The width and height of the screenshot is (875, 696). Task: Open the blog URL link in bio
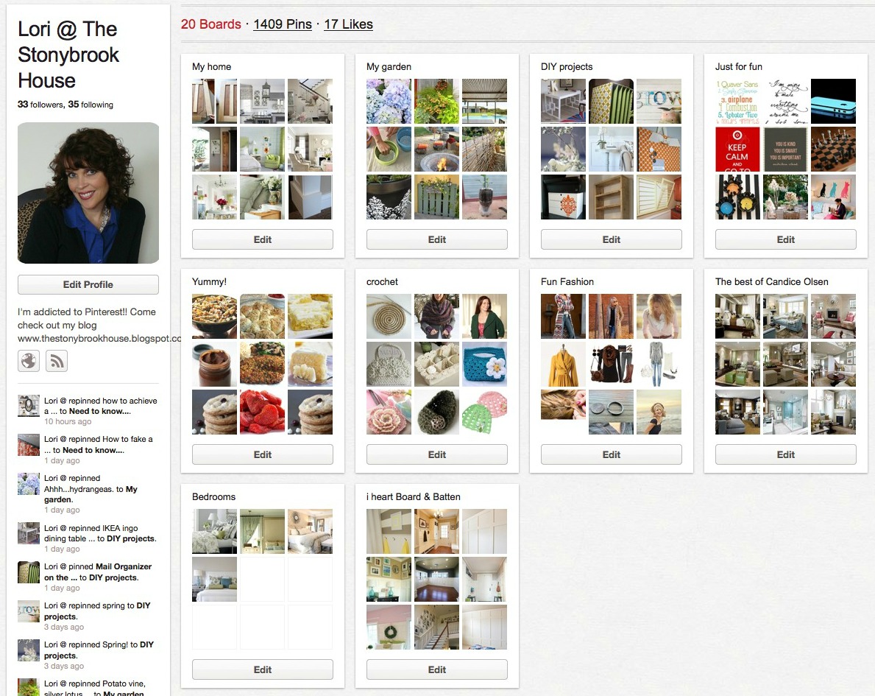[x=99, y=339]
